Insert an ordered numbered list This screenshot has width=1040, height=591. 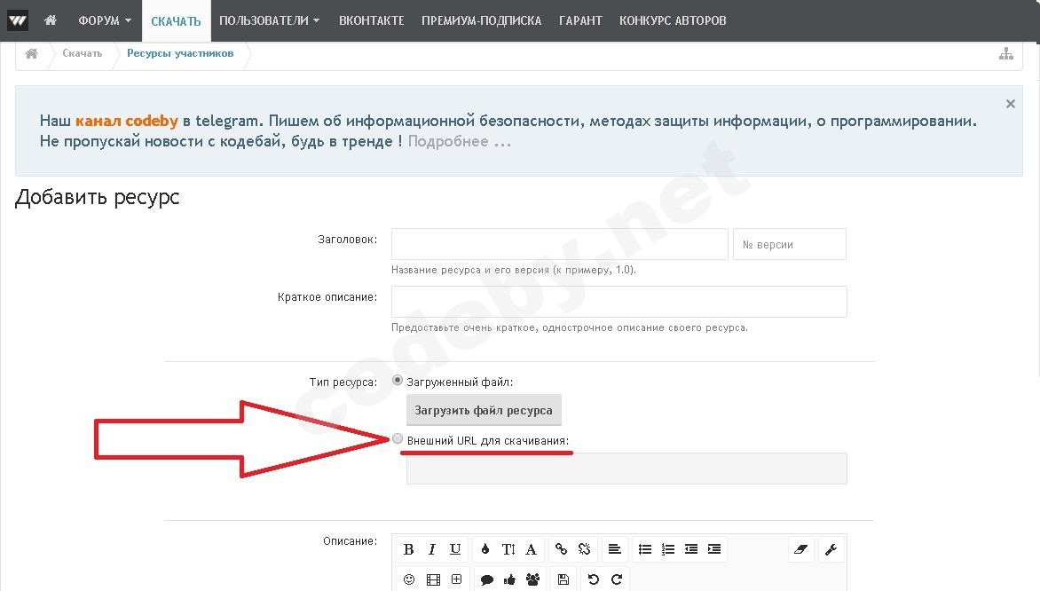tap(668, 549)
